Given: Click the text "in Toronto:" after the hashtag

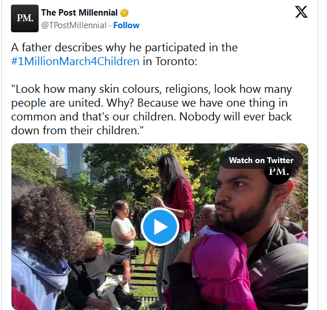Looking at the screenshot, I should point(170,61).
